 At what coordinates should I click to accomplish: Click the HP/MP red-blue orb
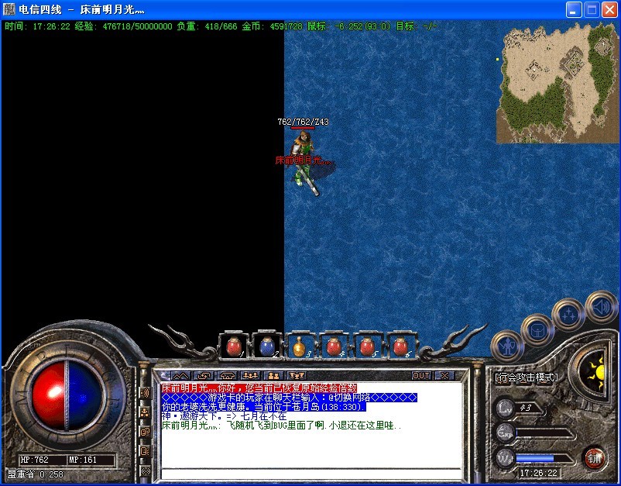pyautogui.click(x=67, y=395)
